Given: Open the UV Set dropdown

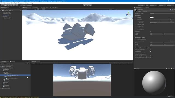Looking at the screenshot, I should click(162, 46).
